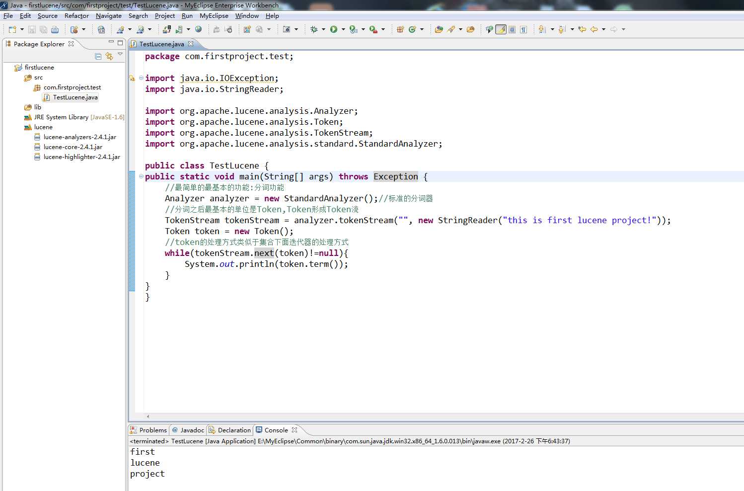Screen dimensions: 744x491
Task: Collapse All in Package Explorer
Action: [x=98, y=56]
